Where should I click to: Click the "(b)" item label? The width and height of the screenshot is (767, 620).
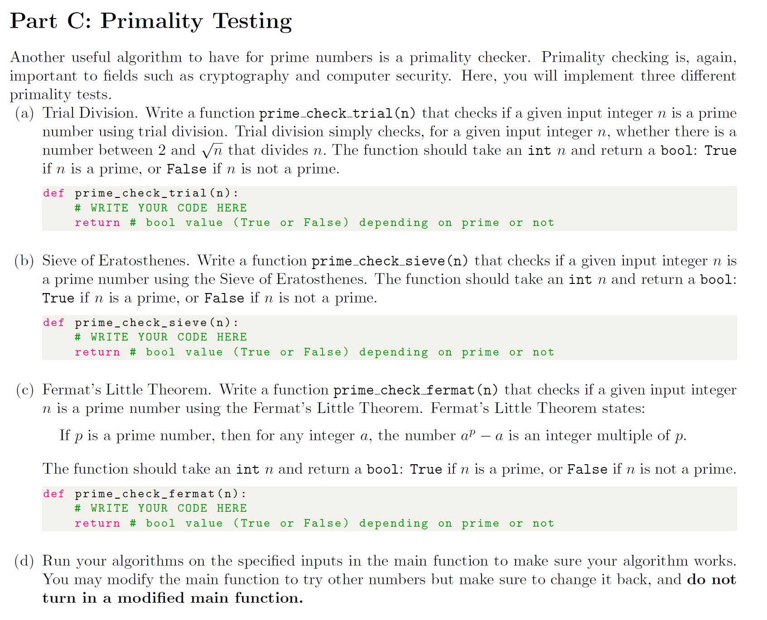24,261
